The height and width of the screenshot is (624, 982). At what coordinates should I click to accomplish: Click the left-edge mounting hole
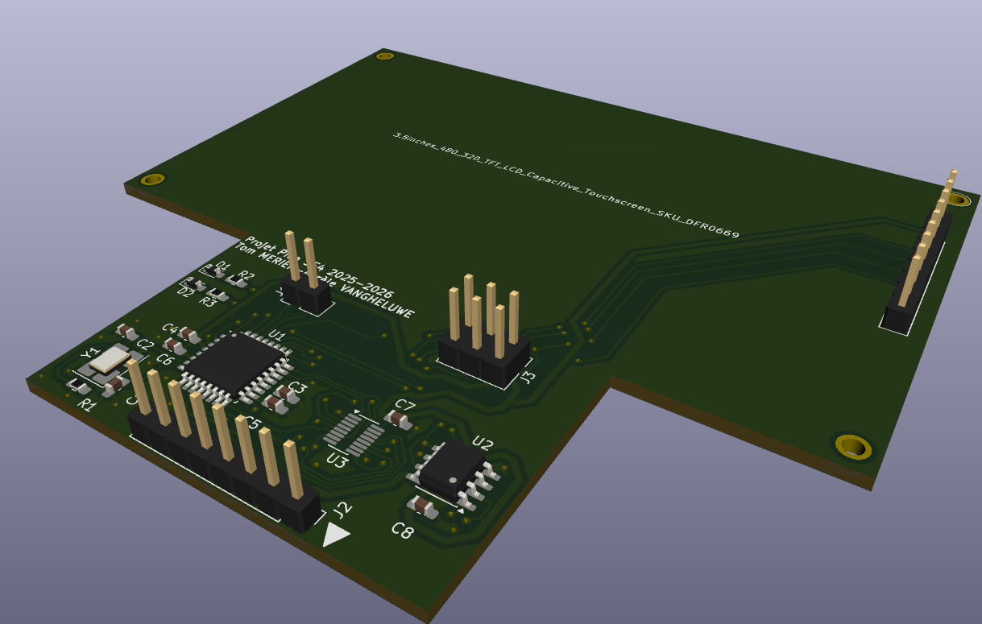(152, 180)
